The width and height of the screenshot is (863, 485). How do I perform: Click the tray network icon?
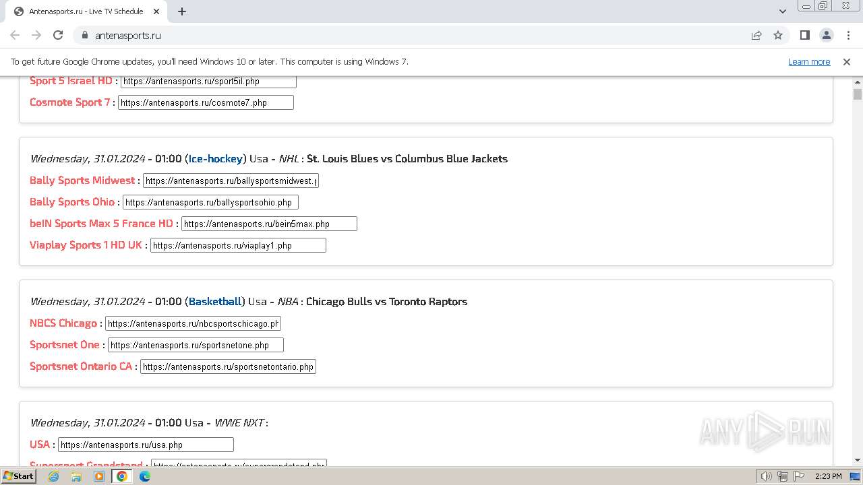coord(783,476)
